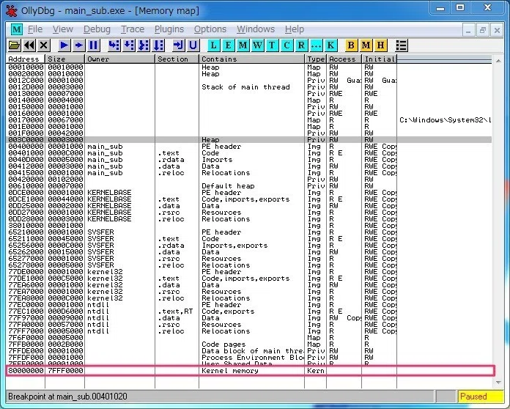Click the Trace into icon
510x409 pixels.
pyautogui.click(x=144, y=45)
